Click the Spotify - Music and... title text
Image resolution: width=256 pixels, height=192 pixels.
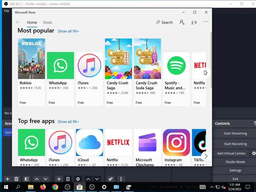pos(175,85)
